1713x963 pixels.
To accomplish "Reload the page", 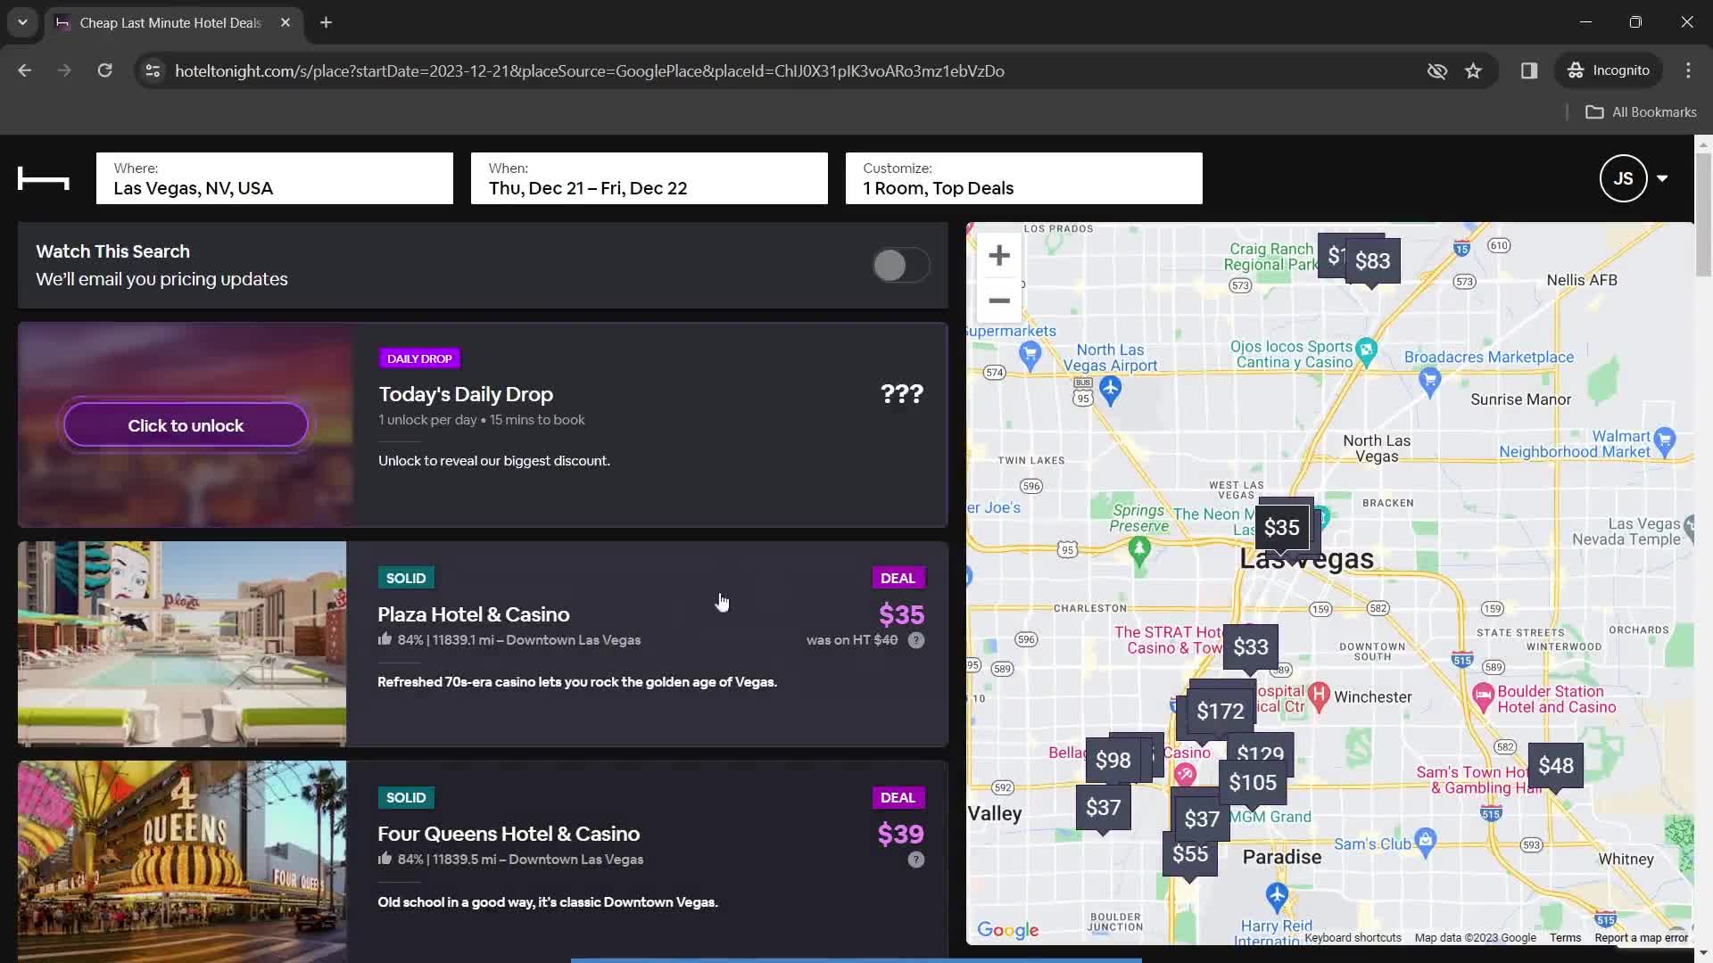I will pos(104,70).
